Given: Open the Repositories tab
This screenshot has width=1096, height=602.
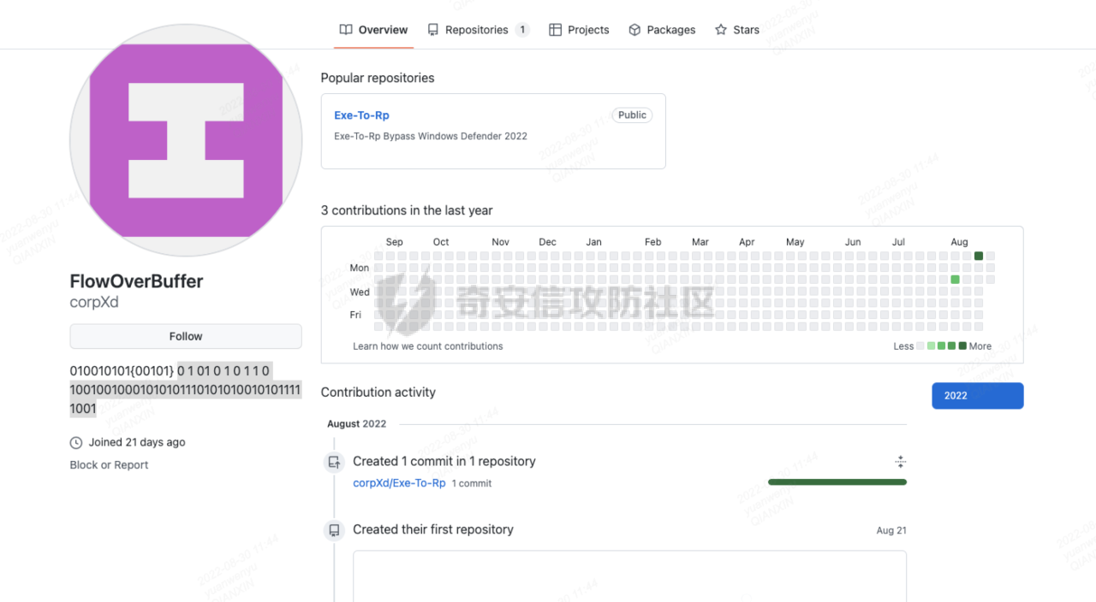Looking at the screenshot, I should 477,30.
